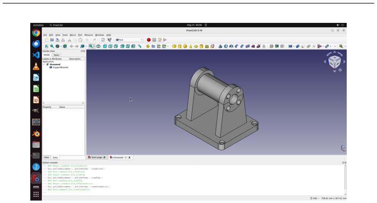
Task: Switch to left view cube icon
Action: click(x=133, y=46)
